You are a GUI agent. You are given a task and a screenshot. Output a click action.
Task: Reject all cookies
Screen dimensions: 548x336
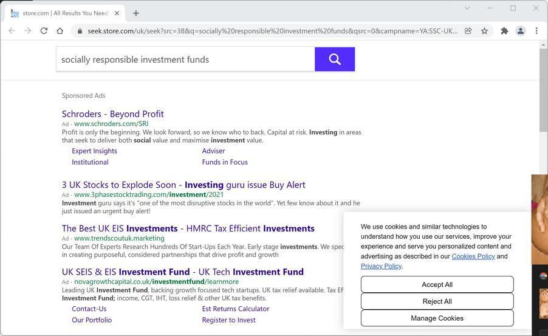click(x=437, y=301)
